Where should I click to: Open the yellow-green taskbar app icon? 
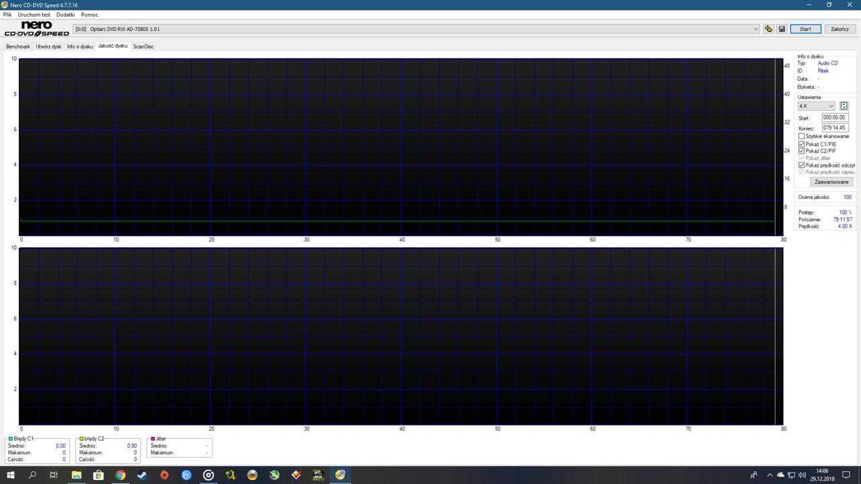pyautogui.click(x=230, y=475)
